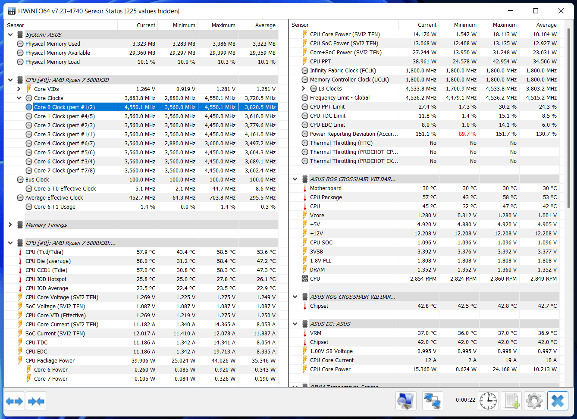Click the Vcore lightning bolt icon
The image size is (577, 419).
pos(305,215)
